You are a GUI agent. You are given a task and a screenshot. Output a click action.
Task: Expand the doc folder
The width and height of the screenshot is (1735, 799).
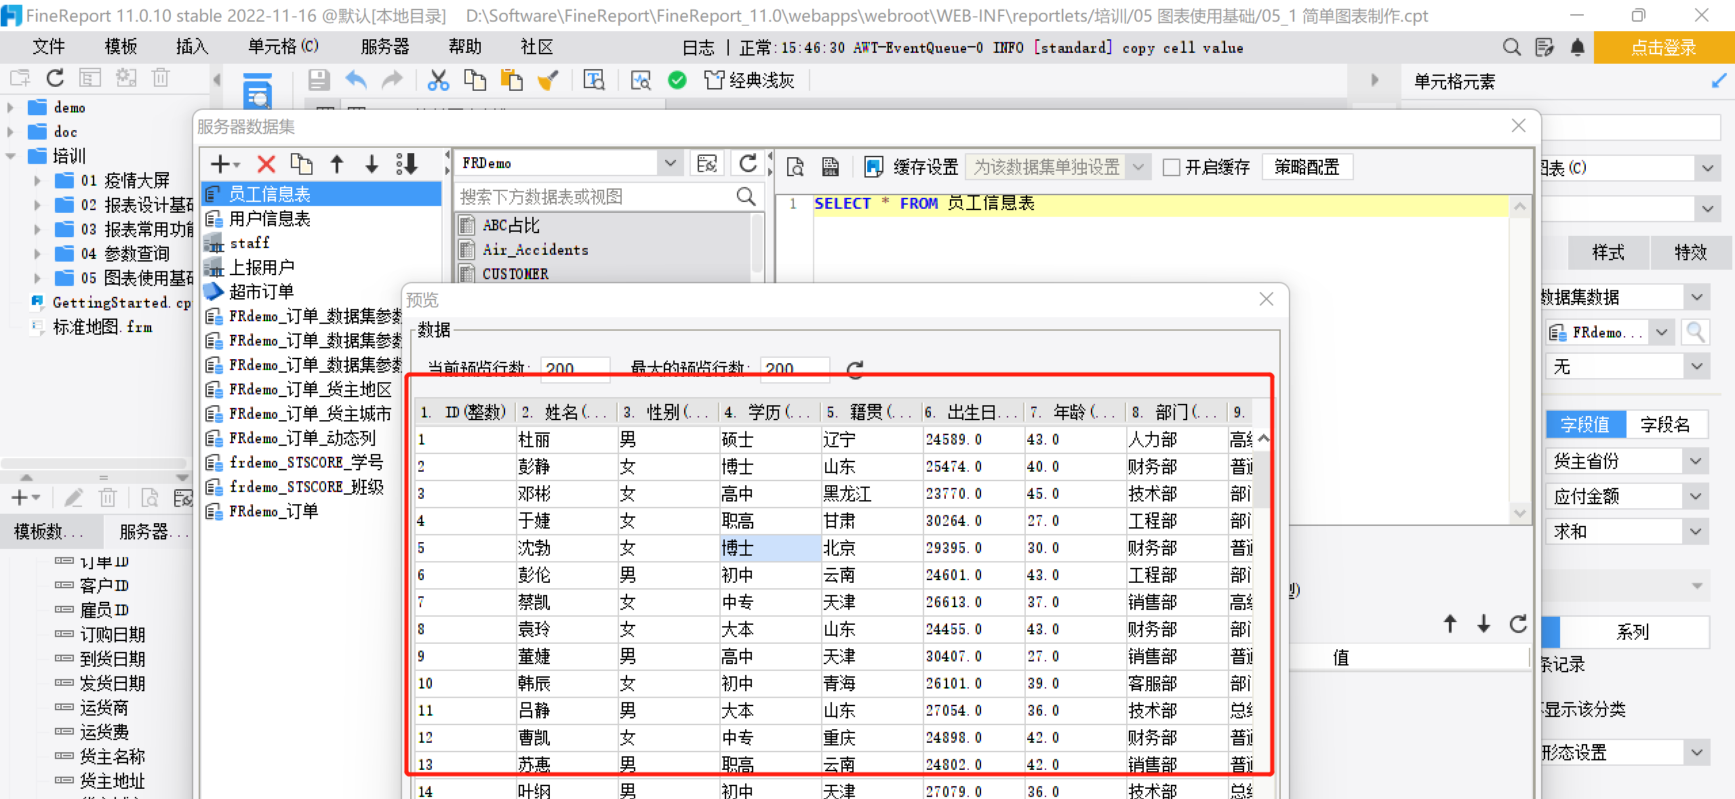coord(10,131)
